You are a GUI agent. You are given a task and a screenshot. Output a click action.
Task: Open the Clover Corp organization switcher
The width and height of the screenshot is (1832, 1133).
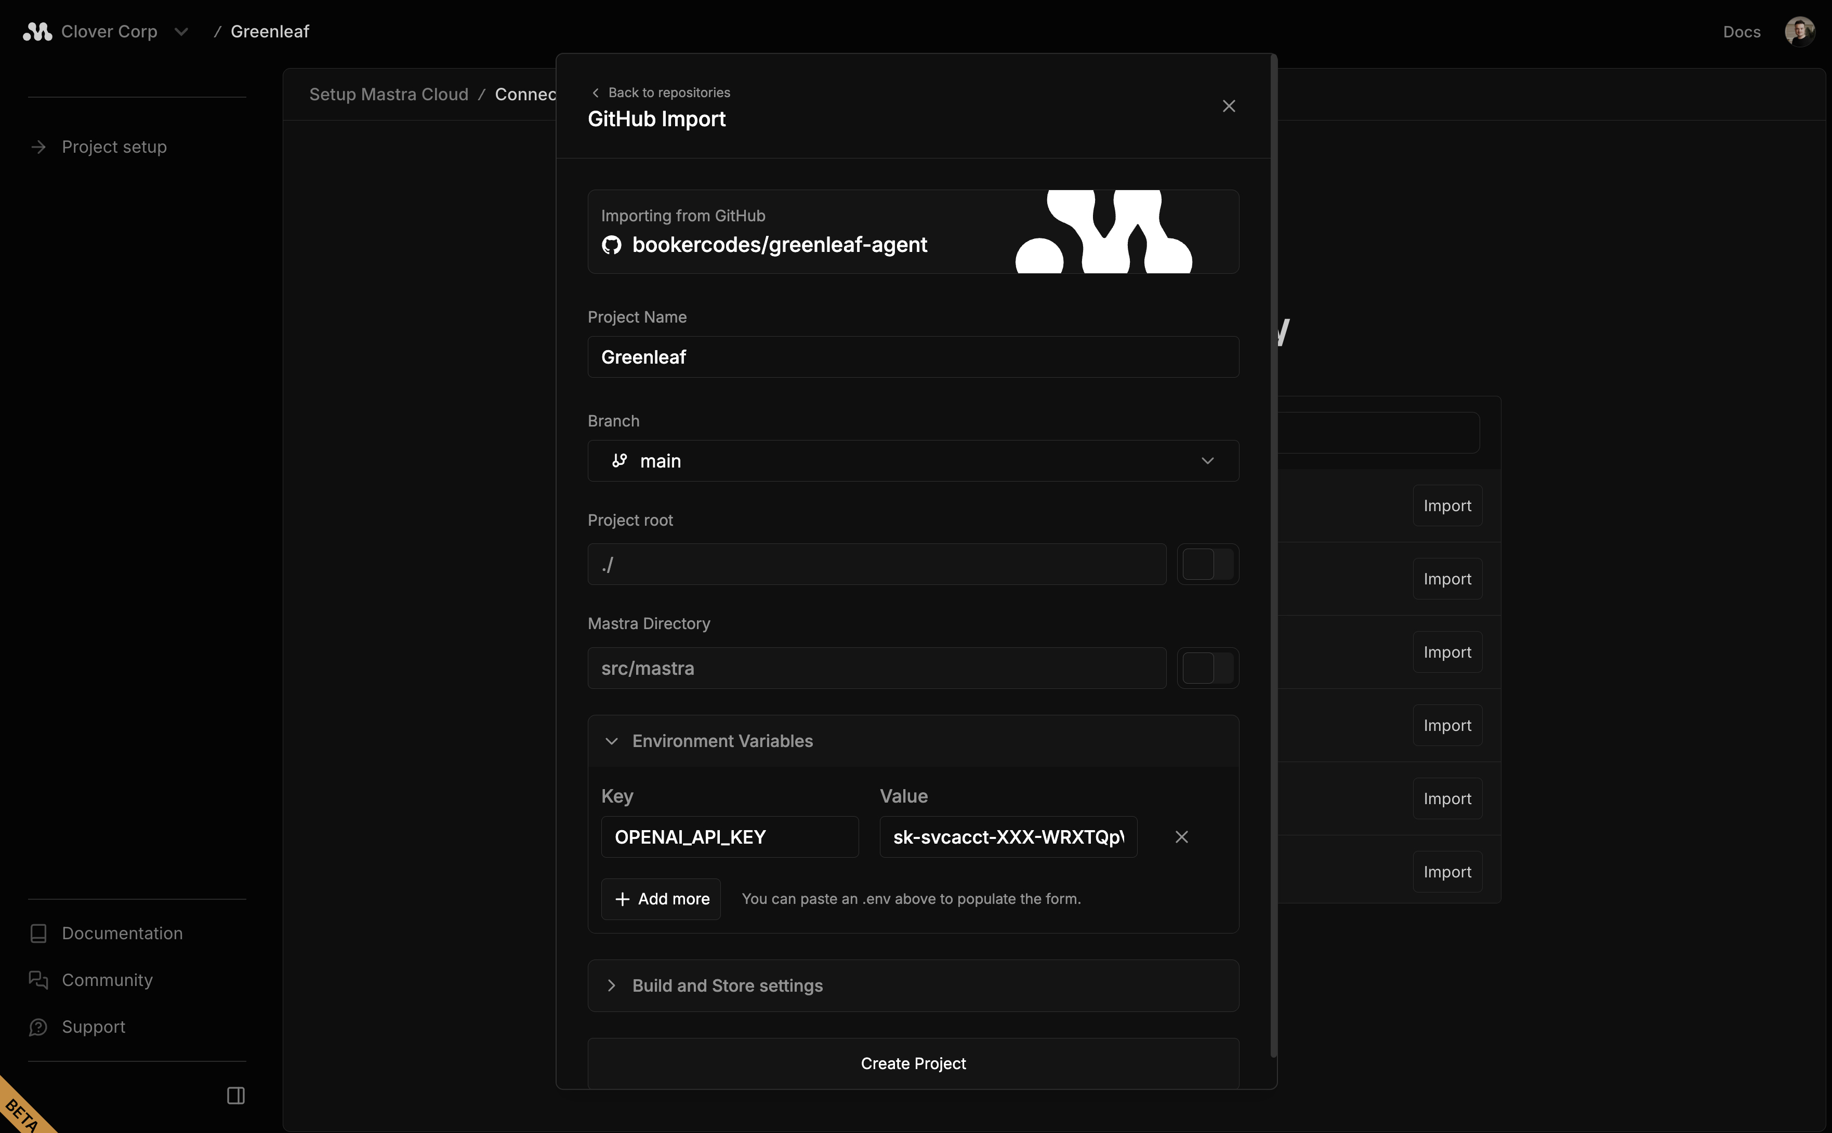click(181, 32)
